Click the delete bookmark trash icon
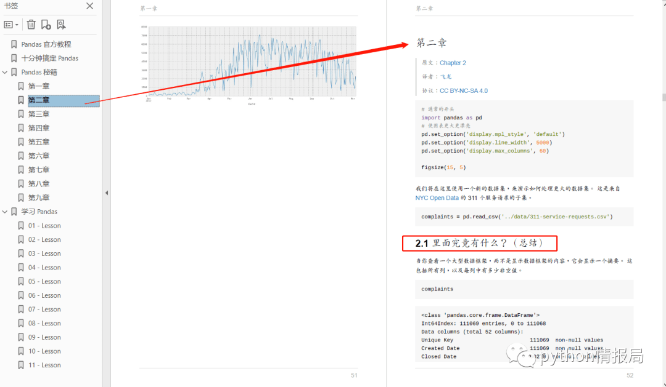Screen dimensions: 666x387 tap(31, 25)
